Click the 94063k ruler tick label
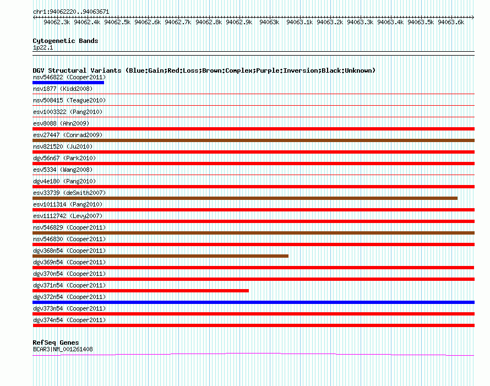Viewport: 490px width, 386px height. [269, 22]
